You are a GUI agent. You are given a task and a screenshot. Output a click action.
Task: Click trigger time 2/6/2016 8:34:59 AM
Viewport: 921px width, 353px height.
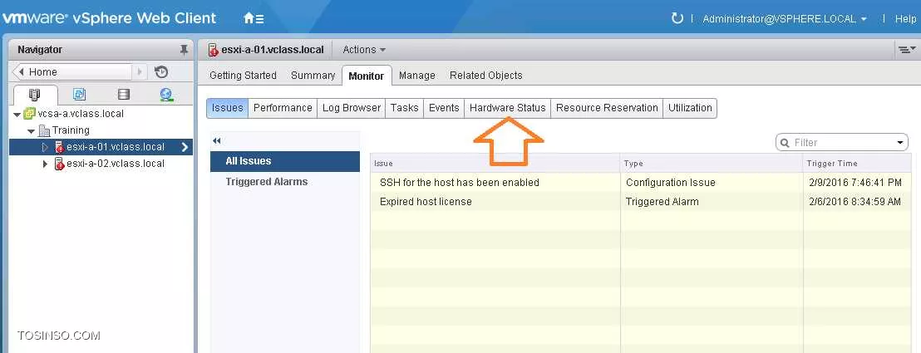[x=855, y=202]
